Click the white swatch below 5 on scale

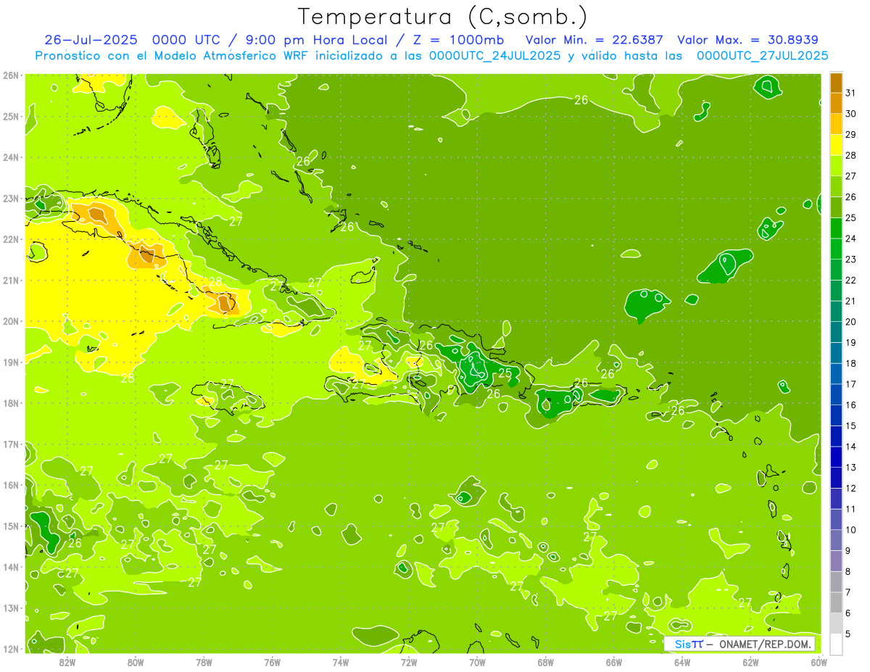tap(836, 644)
